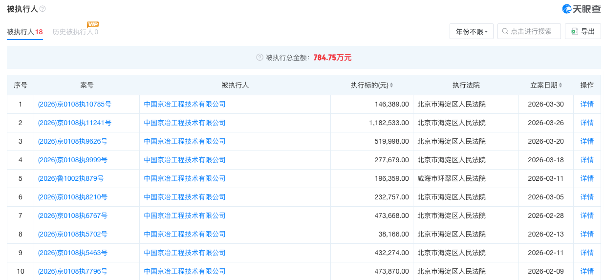Viewport: 604px width, 280px height.
Task: Click the 导出 export button
Action: pyautogui.click(x=582, y=31)
